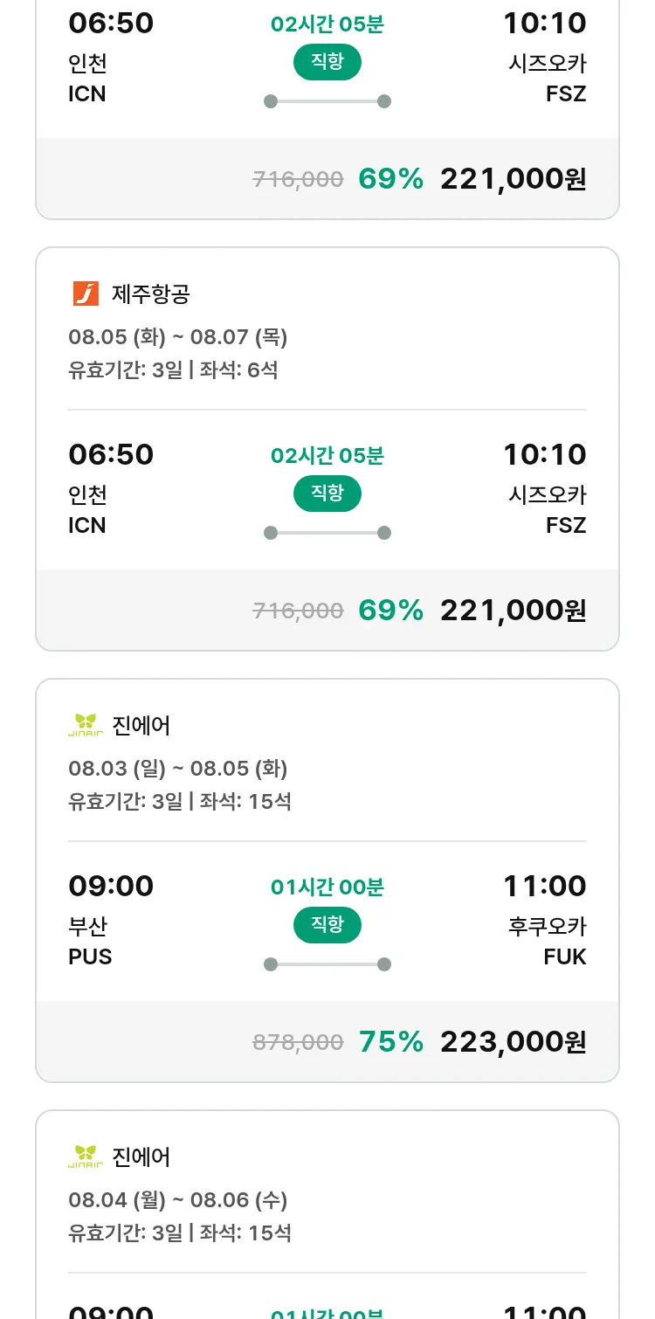The height and width of the screenshot is (1319, 655).
Task: Open the 진에어 name on the 08.04 deal
Action: [141, 1157]
